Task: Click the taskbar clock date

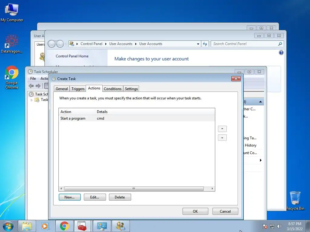Action: pyautogui.click(x=295, y=229)
